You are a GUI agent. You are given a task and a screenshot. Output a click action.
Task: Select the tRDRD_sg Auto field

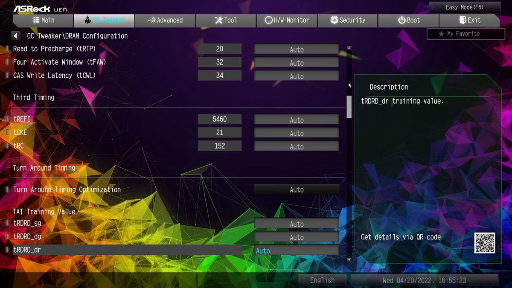[297, 224]
